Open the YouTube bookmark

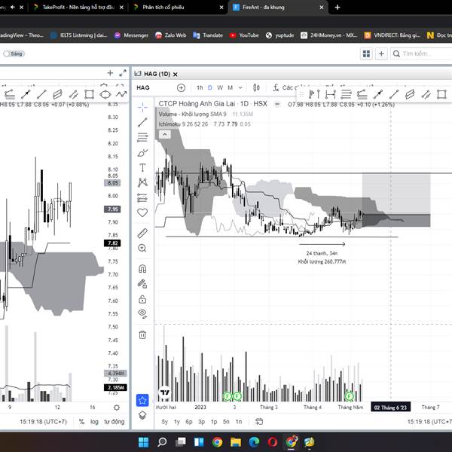[244, 35]
